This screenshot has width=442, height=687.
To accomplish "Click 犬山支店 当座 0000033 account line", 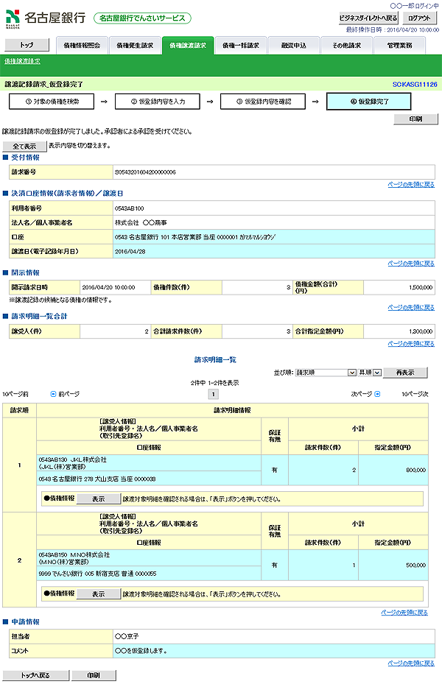I will pyautogui.click(x=97, y=479).
